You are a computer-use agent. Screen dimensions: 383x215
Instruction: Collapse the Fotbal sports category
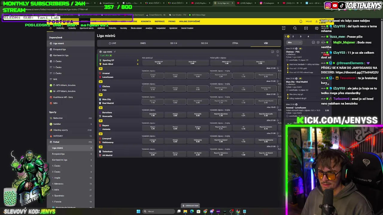point(71,142)
